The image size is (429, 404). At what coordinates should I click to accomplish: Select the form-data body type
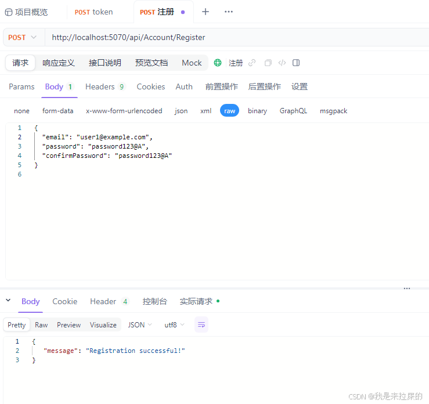[57, 111]
